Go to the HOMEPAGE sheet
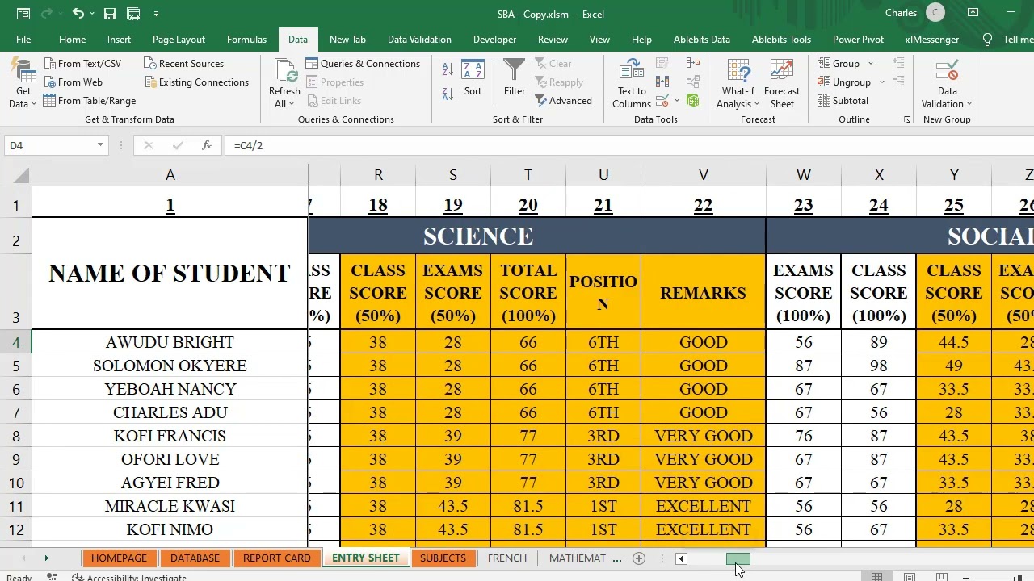This screenshot has width=1034, height=581. (x=119, y=558)
